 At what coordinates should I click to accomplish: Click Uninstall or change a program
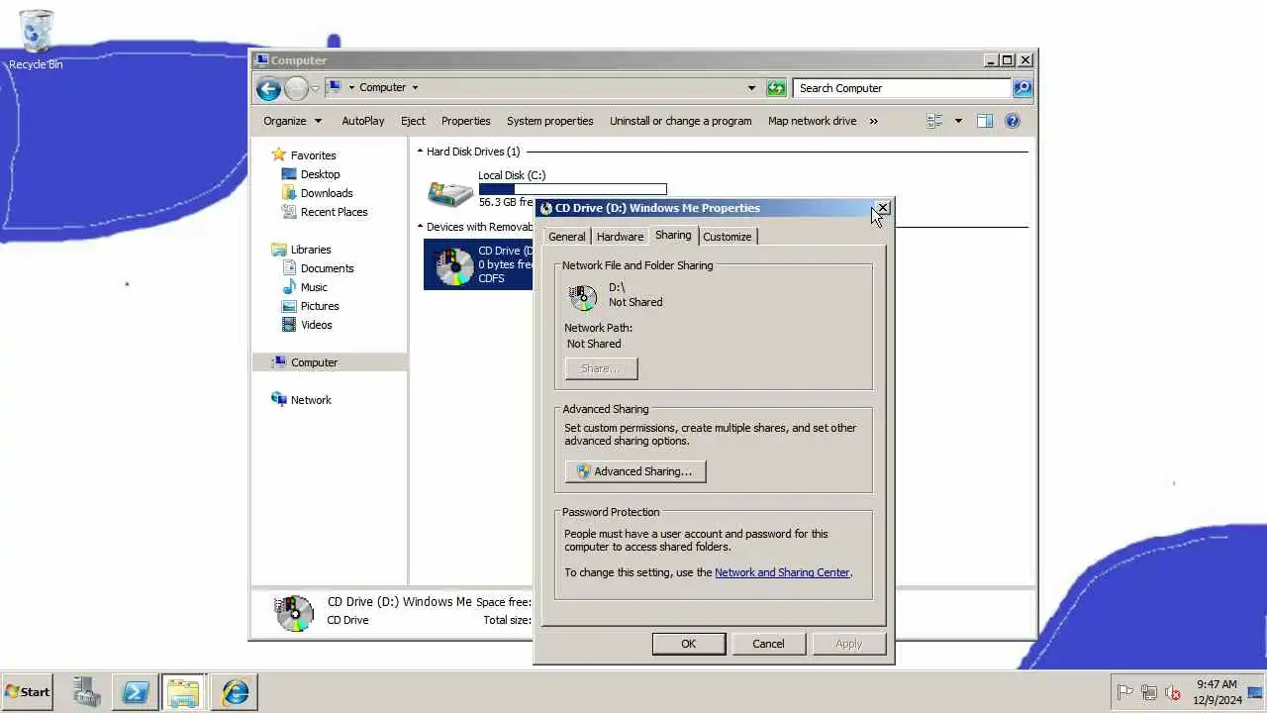click(x=680, y=121)
